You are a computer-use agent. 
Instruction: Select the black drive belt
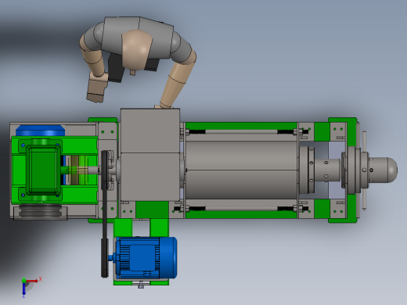click(105, 213)
